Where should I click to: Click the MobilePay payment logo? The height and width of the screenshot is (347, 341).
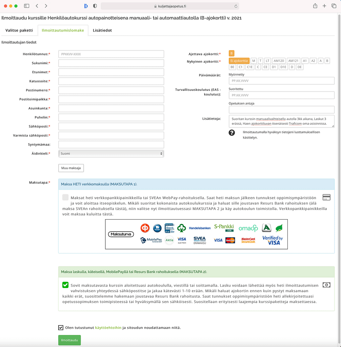[x=151, y=240]
